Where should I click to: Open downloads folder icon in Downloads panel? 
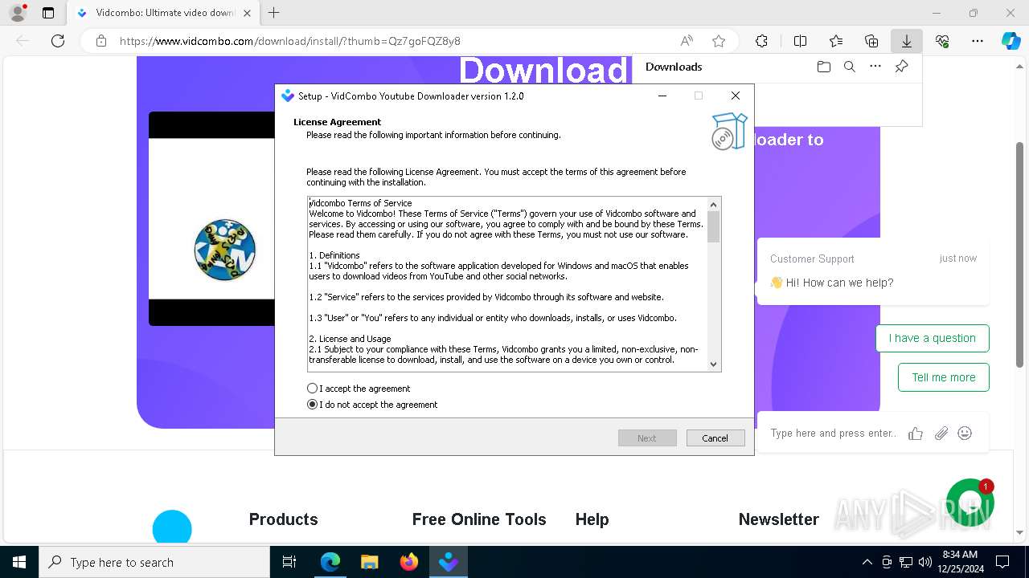coord(823,67)
